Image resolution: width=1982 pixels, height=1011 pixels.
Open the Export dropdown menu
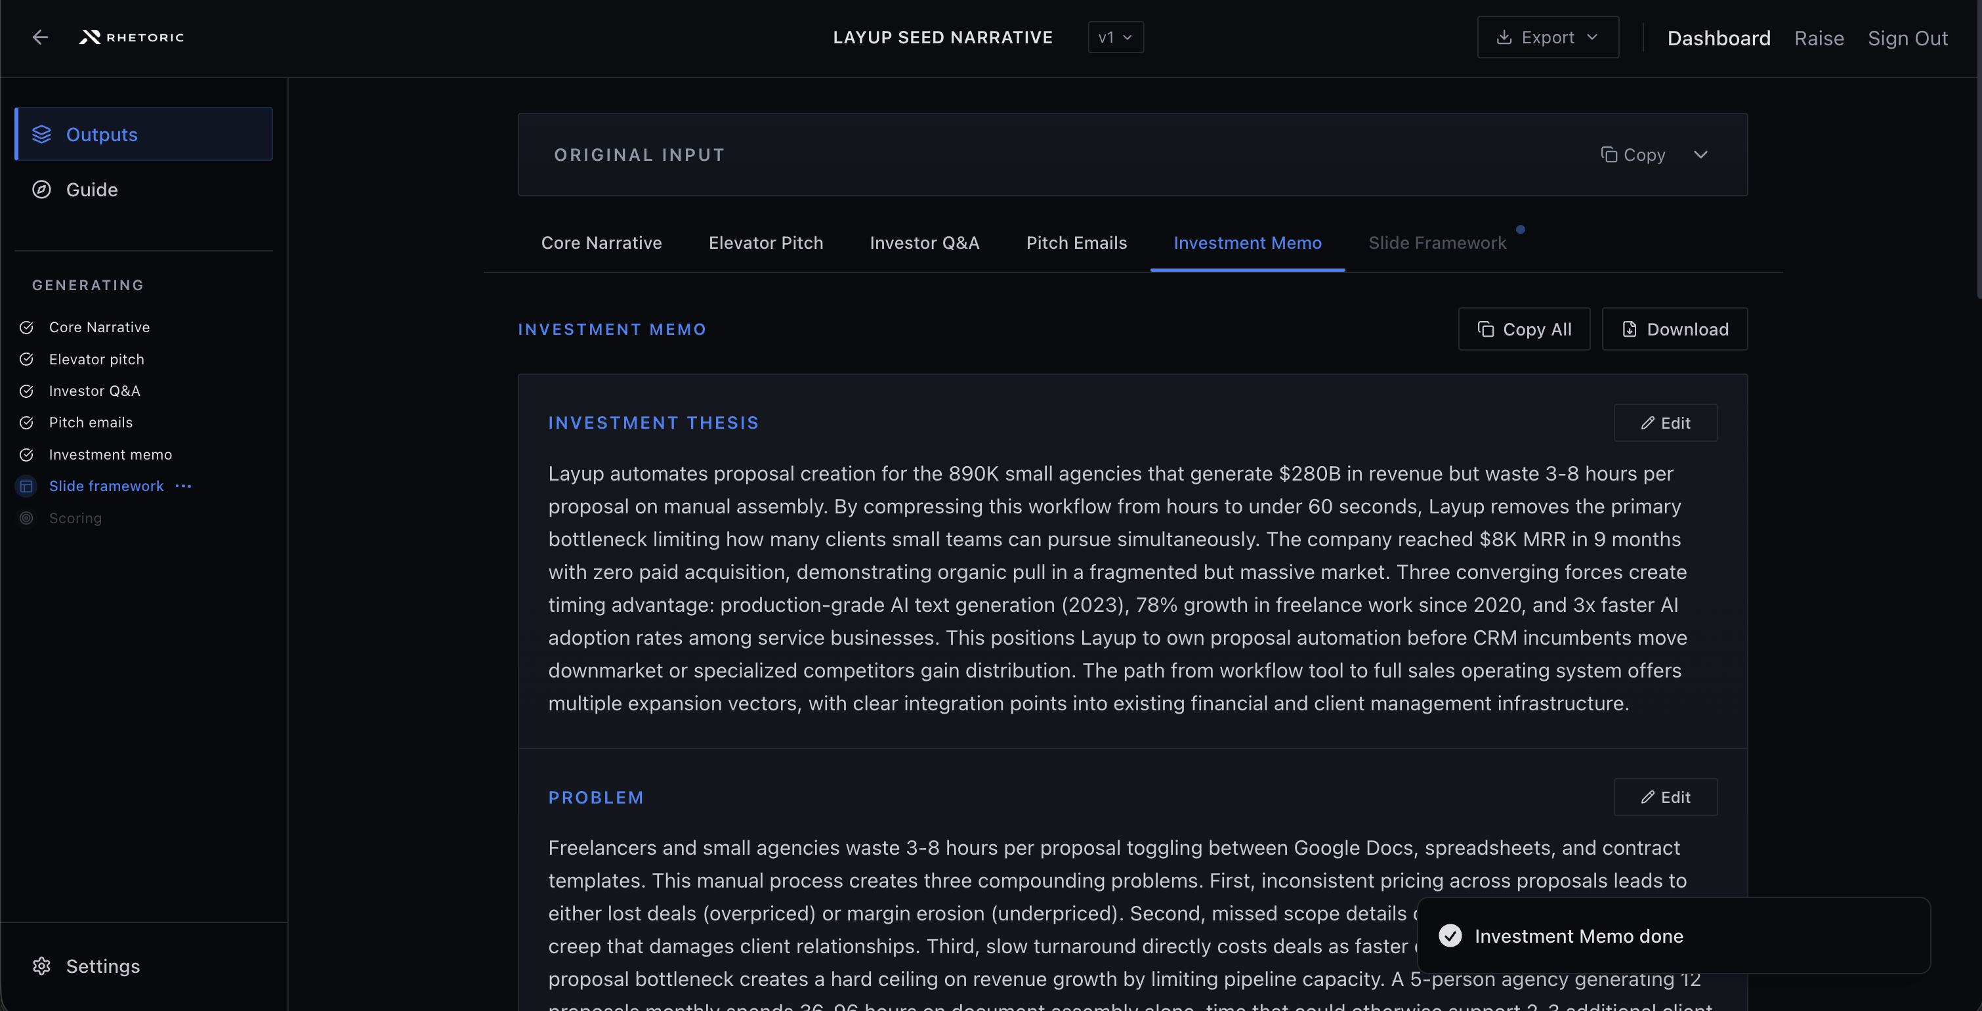(x=1548, y=37)
